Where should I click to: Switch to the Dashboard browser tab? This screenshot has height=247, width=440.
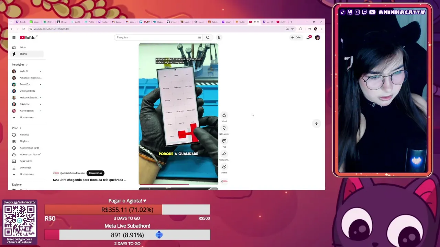pyautogui.click(x=76, y=22)
